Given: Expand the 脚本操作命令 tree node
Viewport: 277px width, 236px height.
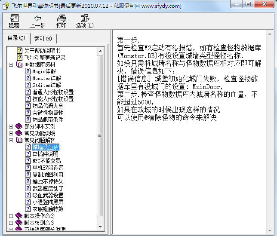Looking at the screenshot, I should [11, 216].
